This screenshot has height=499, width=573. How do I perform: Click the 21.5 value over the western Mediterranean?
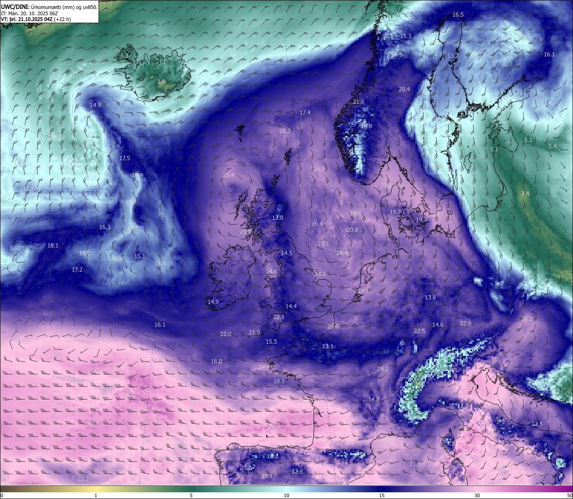coord(415,464)
